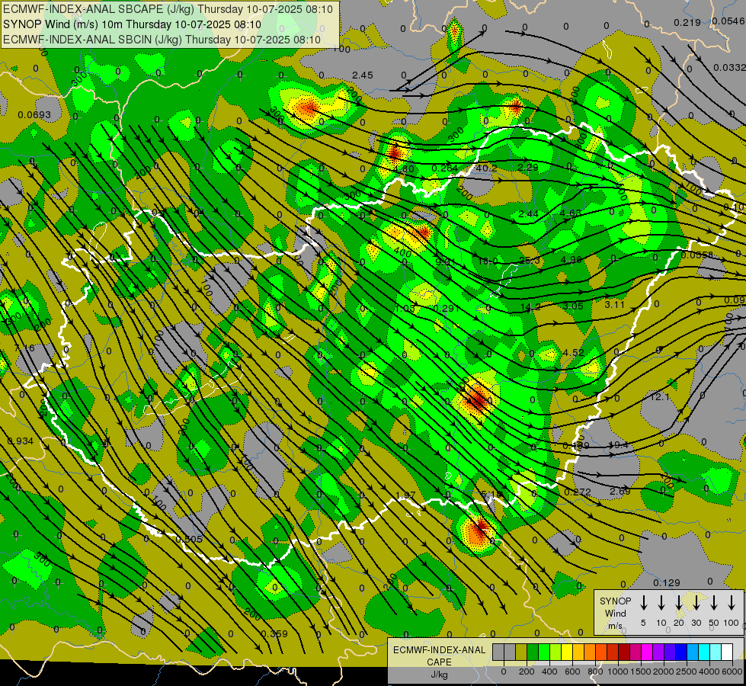
Task: Click the 100 m/s wind arrow in legend
Action: coord(732,603)
